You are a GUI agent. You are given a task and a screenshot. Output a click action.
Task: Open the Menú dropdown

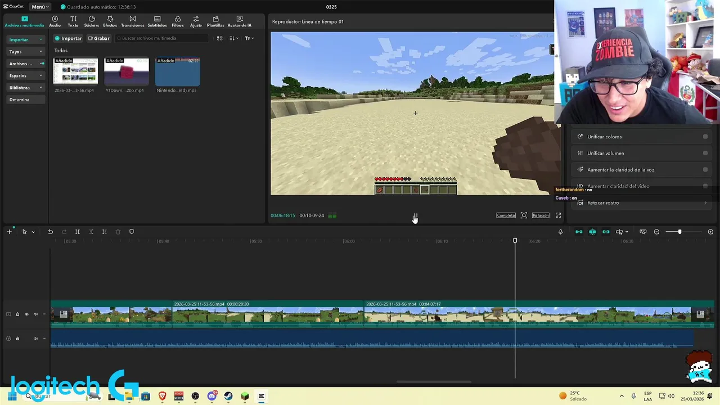tap(40, 7)
